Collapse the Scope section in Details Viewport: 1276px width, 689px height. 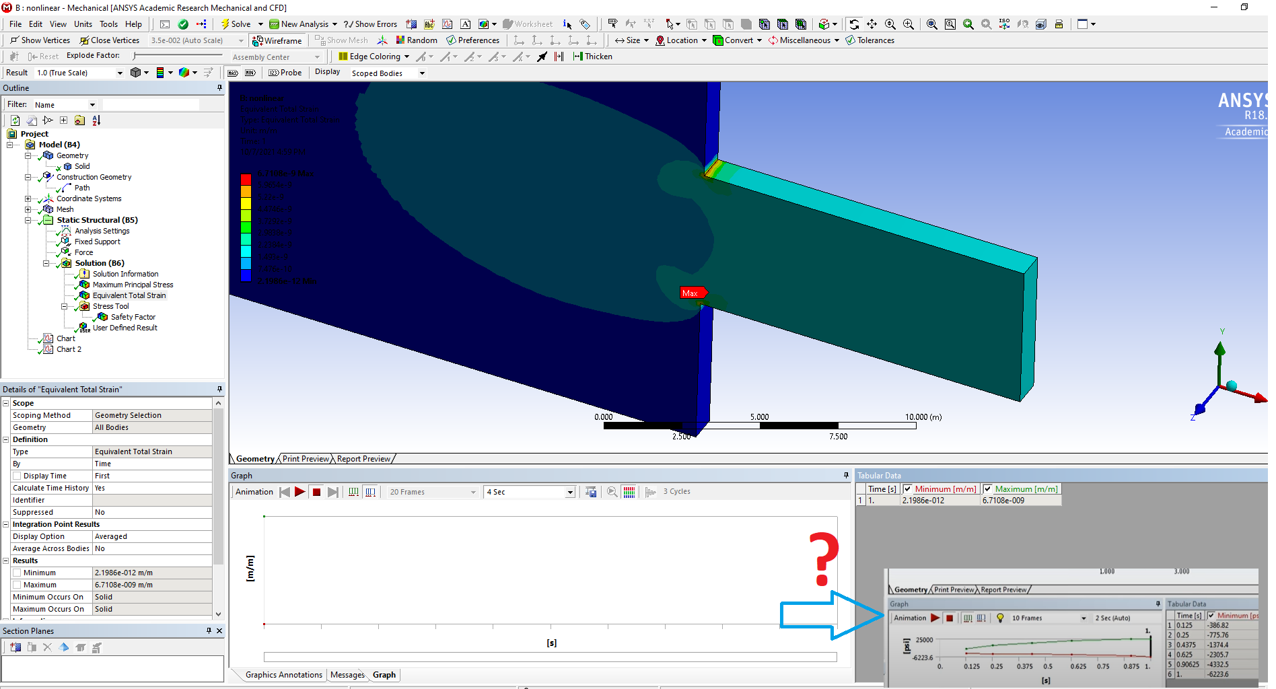[x=6, y=403]
